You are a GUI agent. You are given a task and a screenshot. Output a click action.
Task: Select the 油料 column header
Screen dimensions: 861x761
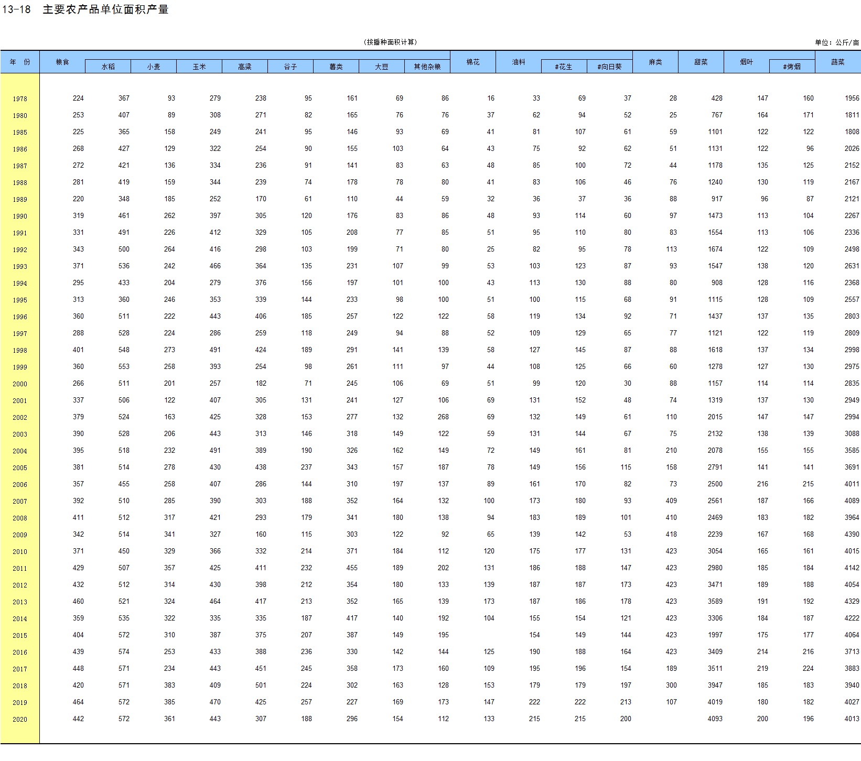519,62
